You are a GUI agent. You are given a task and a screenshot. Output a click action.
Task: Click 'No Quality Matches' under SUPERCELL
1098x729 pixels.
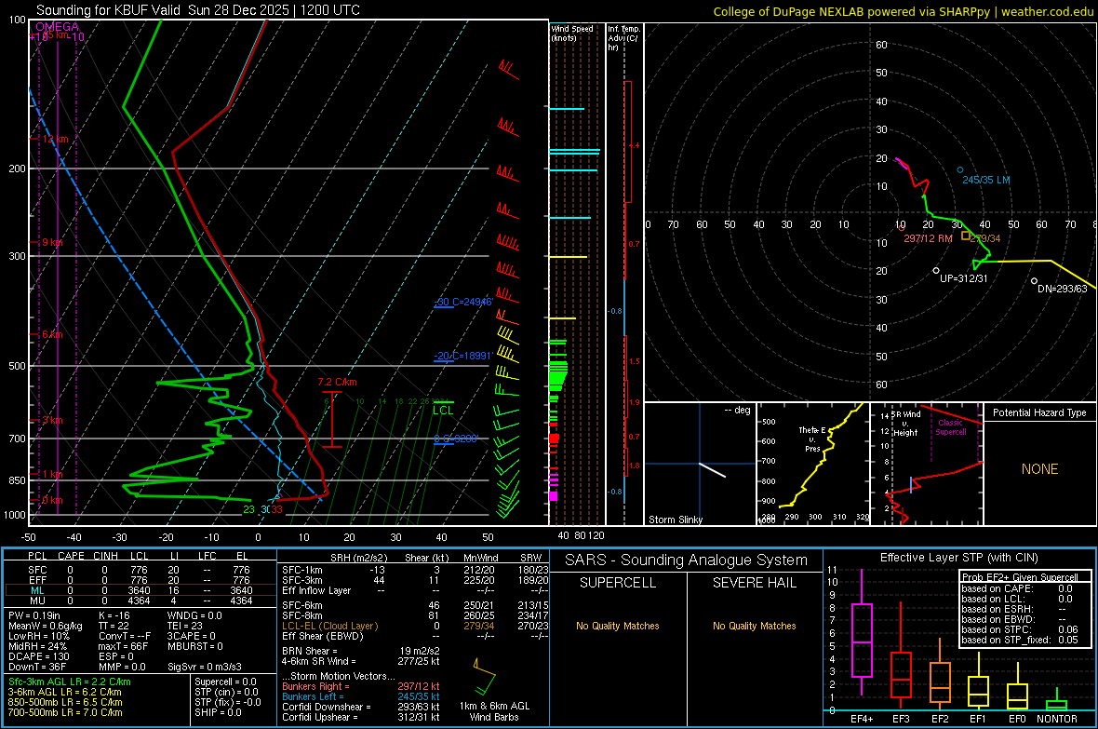pos(618,626)
